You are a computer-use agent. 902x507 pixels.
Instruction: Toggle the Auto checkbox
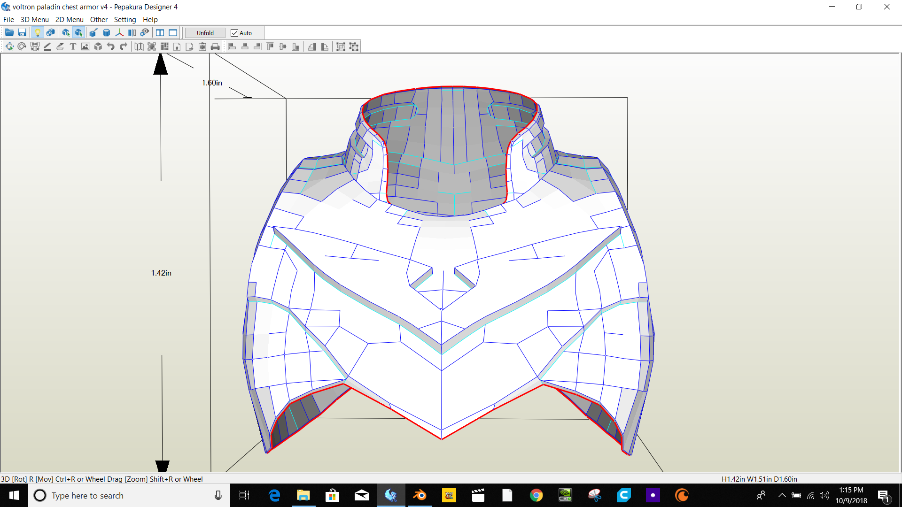point(234,33)
